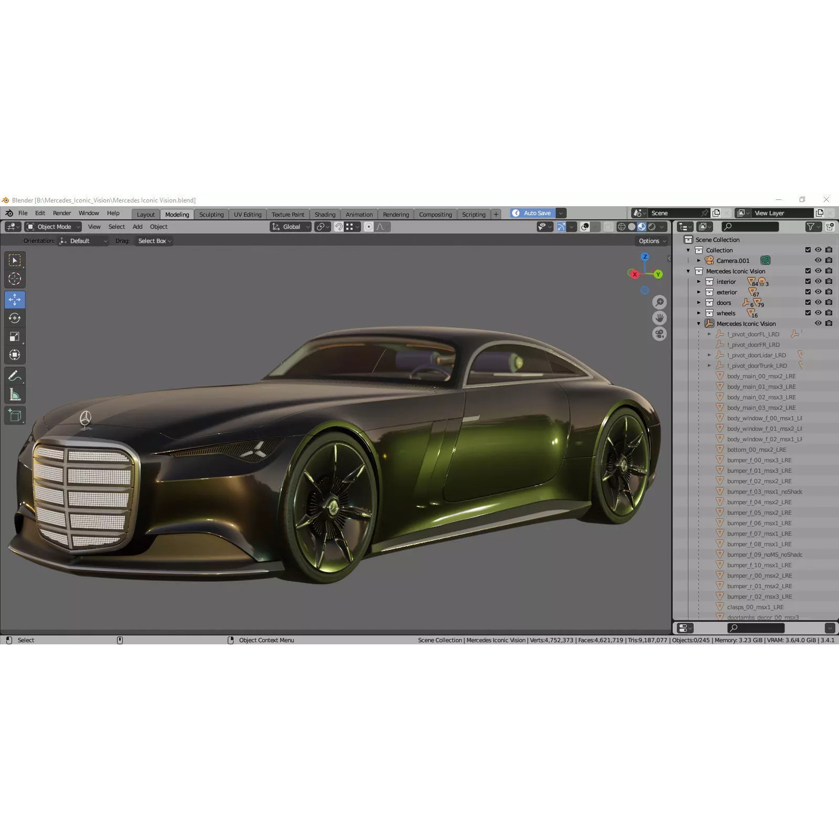
Task: Select the Measure tool
Action: click(x=15, y=395)
